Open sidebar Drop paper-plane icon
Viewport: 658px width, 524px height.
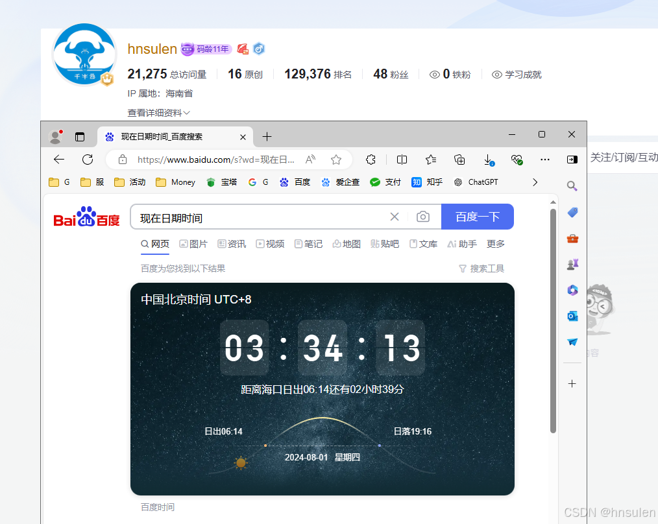(572, 342)
